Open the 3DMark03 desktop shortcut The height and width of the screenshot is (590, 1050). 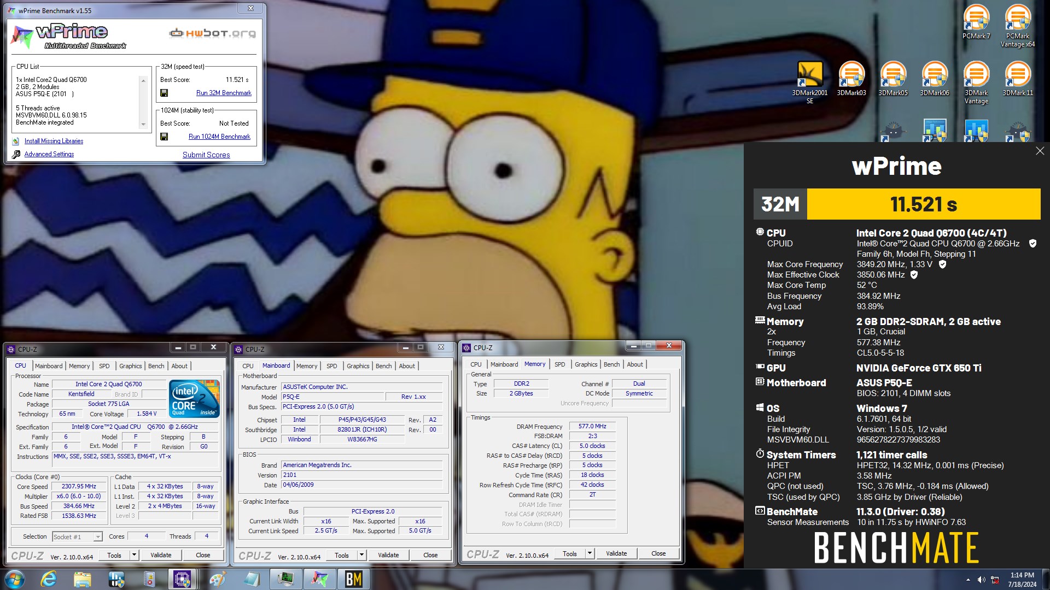click(x=851, y=79)
